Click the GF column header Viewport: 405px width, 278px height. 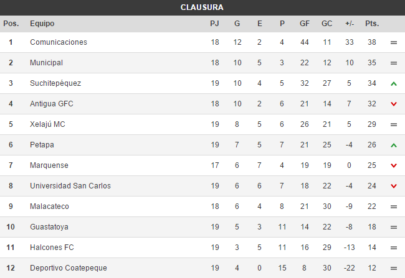(x=305, y=24)
